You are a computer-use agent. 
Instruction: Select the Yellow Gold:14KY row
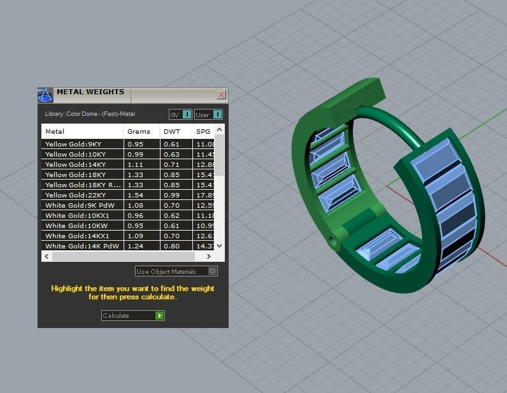tap(128, 164)
